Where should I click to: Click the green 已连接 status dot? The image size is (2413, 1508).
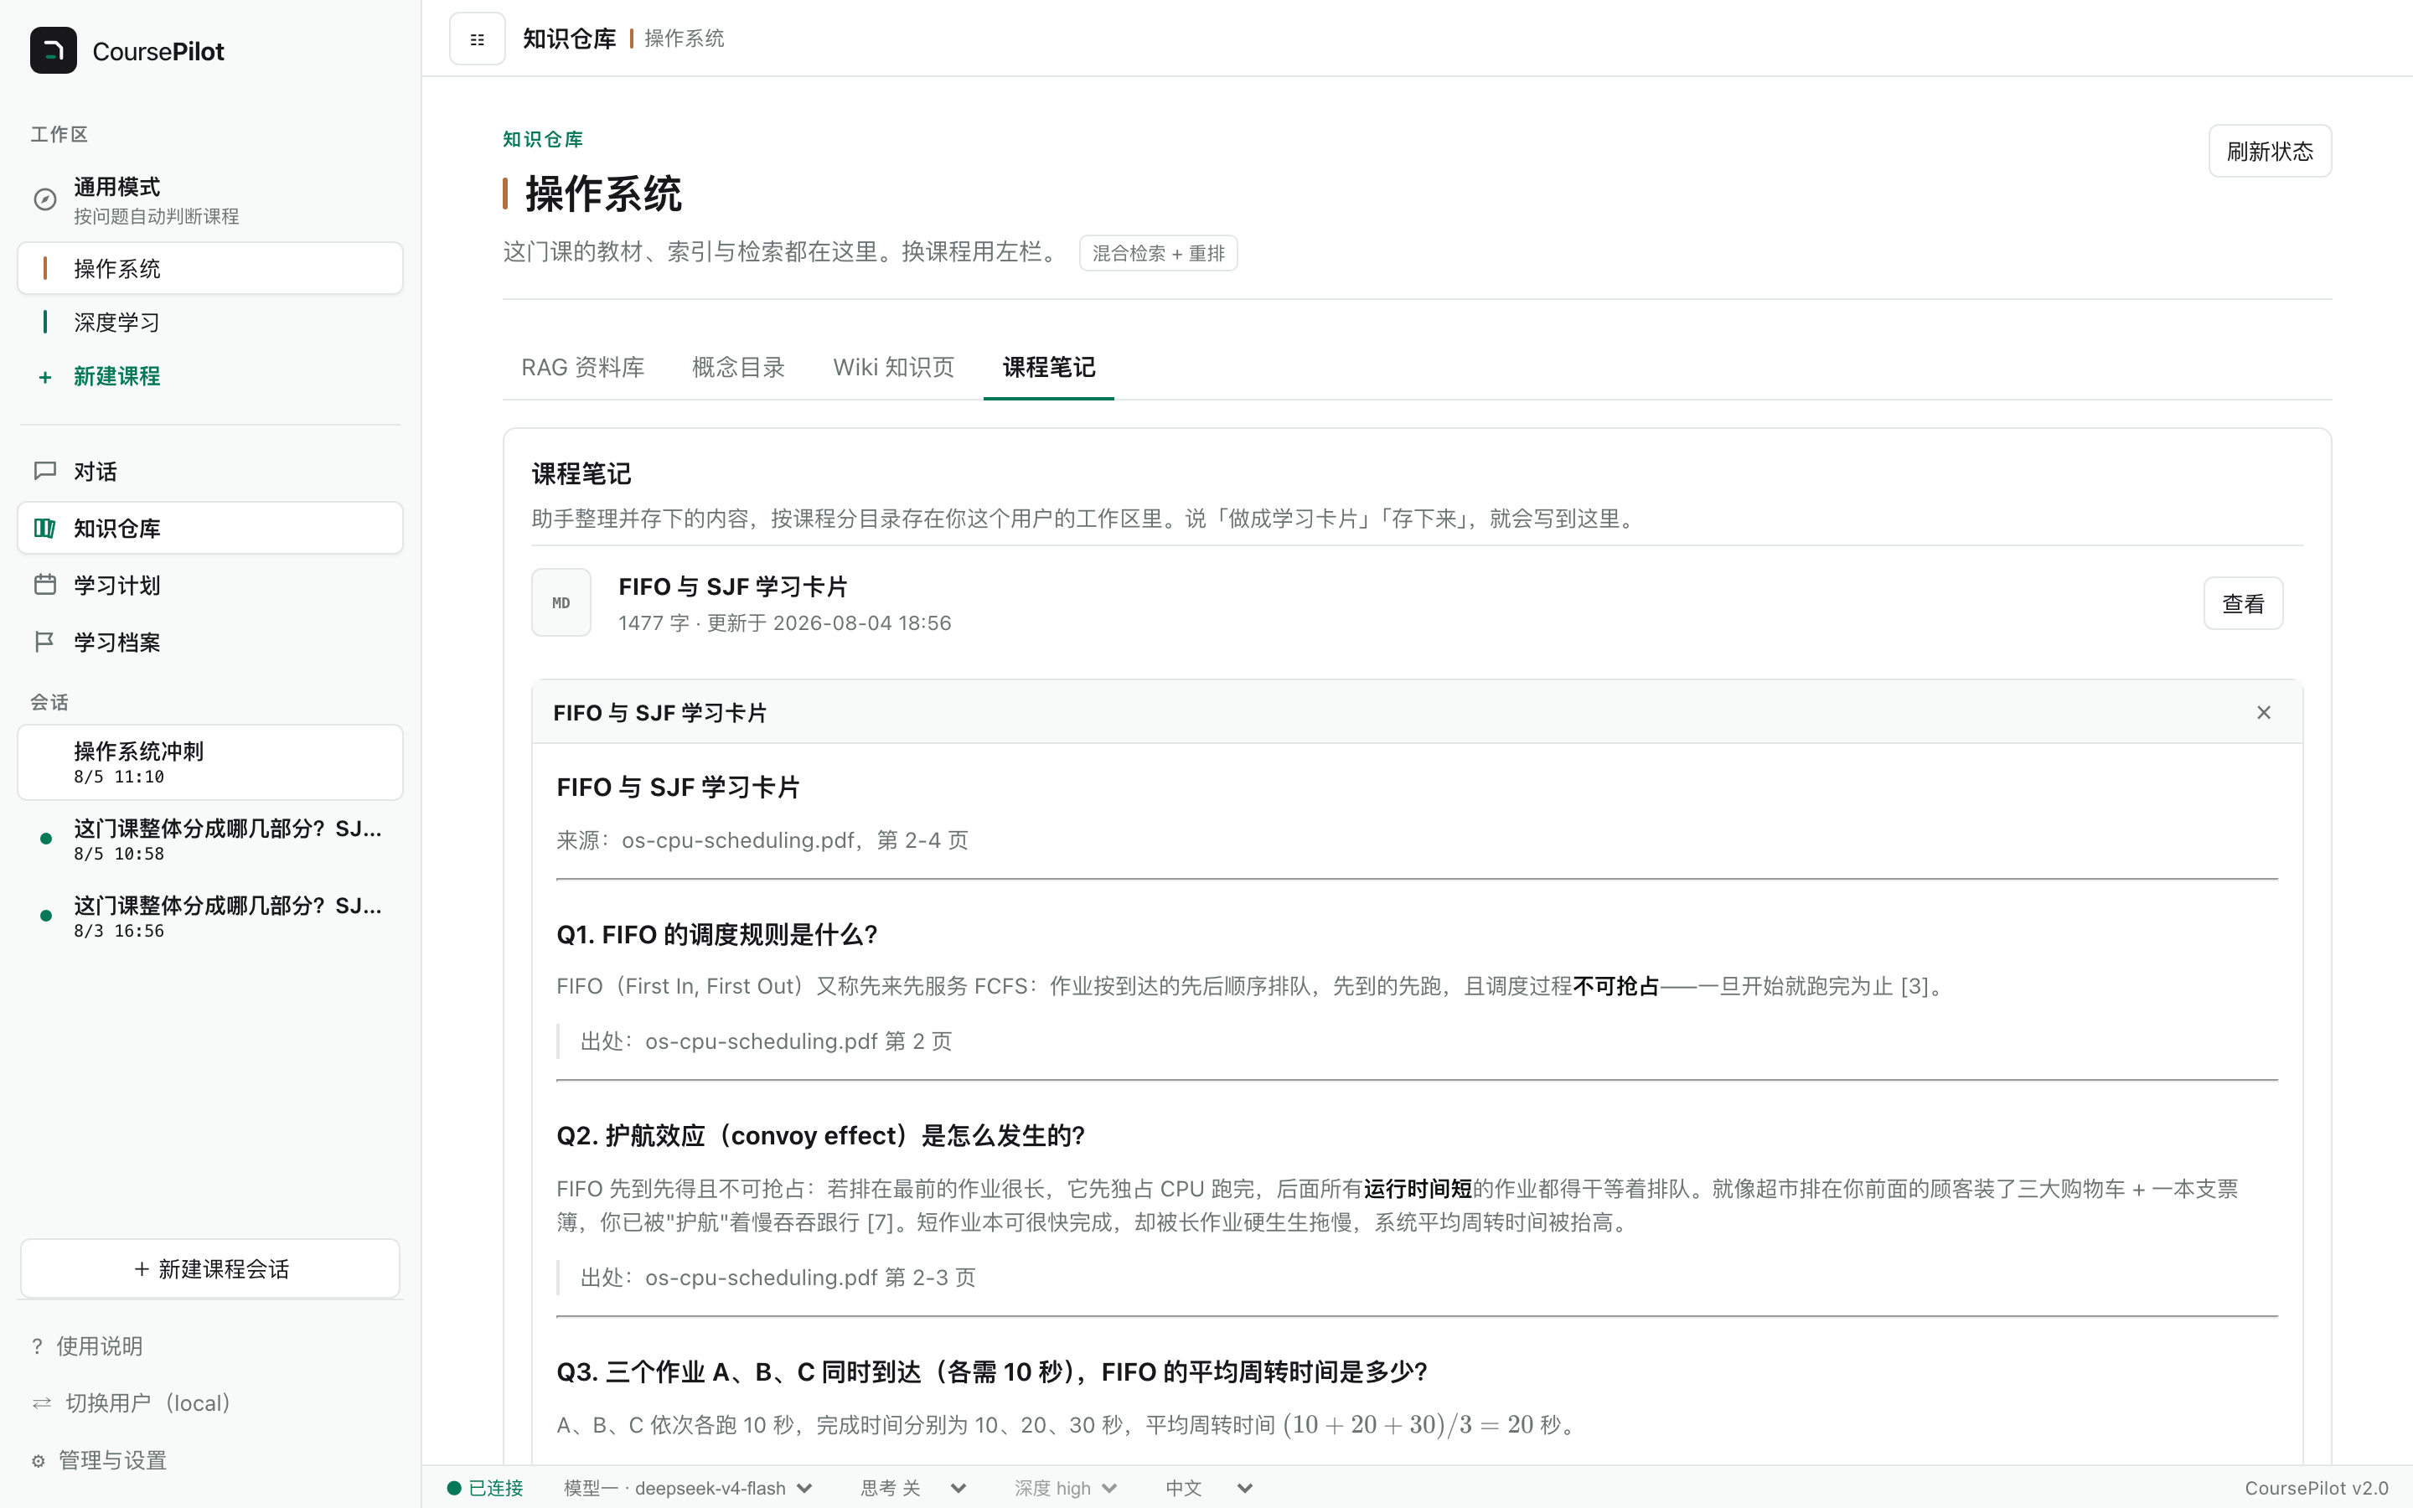453,1488
